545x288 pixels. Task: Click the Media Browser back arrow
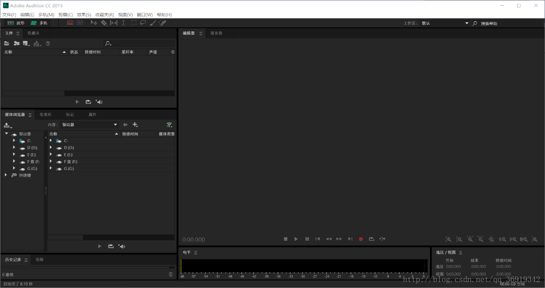125,124
